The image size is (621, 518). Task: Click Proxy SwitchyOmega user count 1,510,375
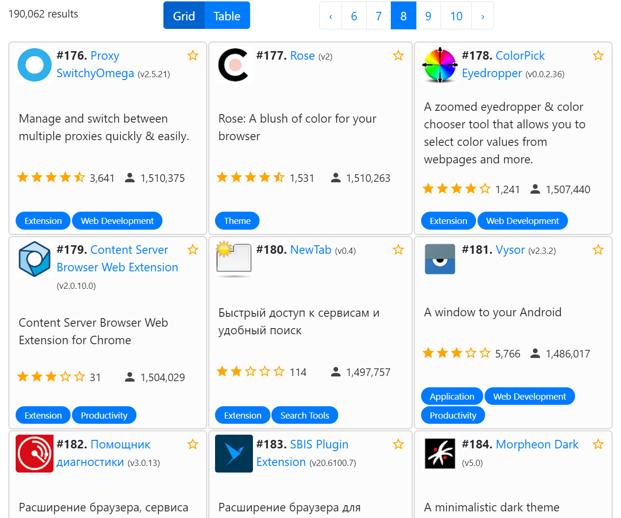155,178
